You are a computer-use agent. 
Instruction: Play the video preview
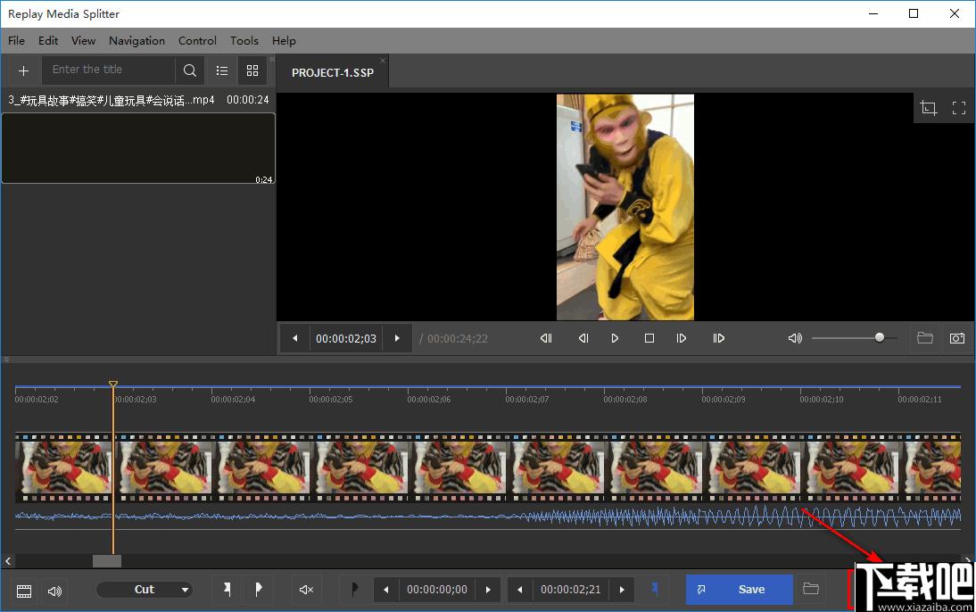(x=615, y=338)
